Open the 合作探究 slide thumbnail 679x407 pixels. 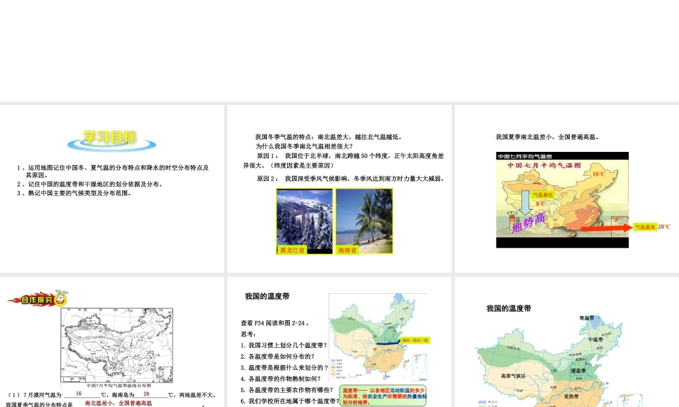(x=112, y=342)
